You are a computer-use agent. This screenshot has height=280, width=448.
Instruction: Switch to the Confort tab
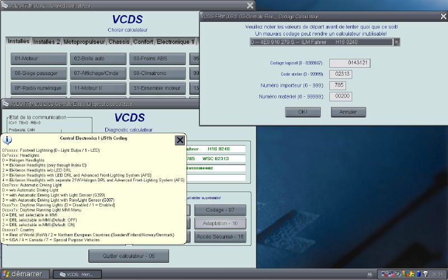143,41
